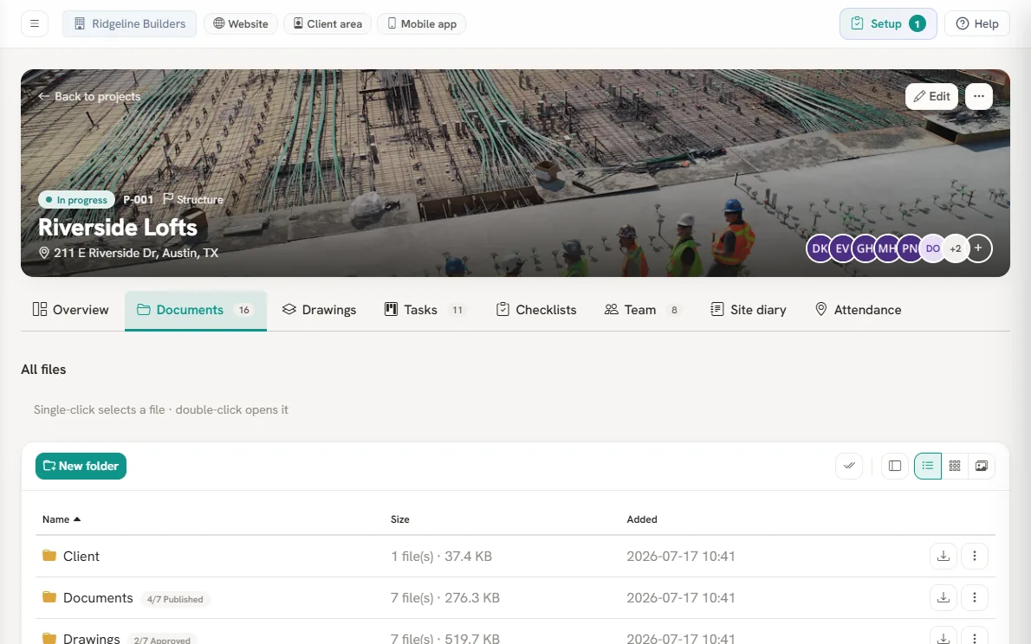This screenshot has height=644, width=1031.
Task: Click the Ridgeline Builders company button
Action: pyautogui.click(x=130, y=23)
